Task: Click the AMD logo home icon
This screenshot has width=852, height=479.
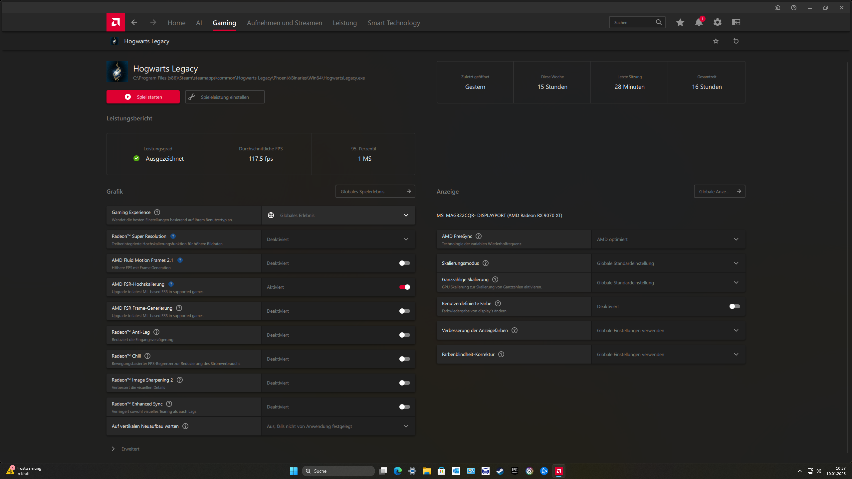Action: coord(115,22)
